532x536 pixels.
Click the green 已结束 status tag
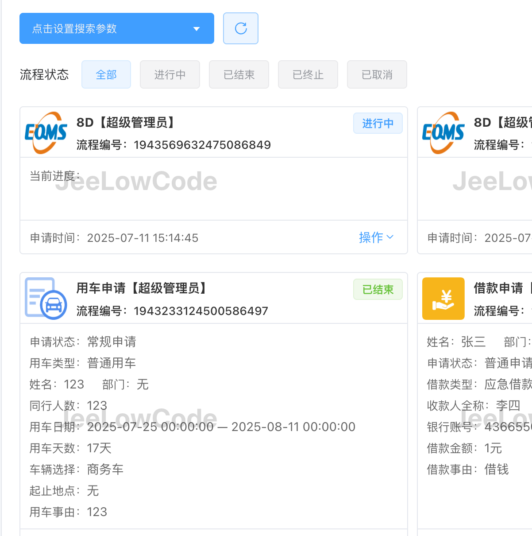coord(378,289)
